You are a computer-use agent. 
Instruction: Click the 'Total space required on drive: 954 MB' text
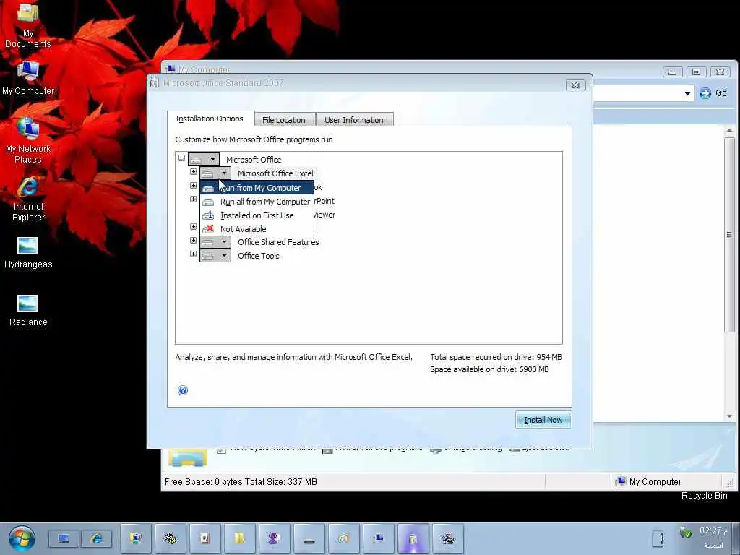(496, 357)
